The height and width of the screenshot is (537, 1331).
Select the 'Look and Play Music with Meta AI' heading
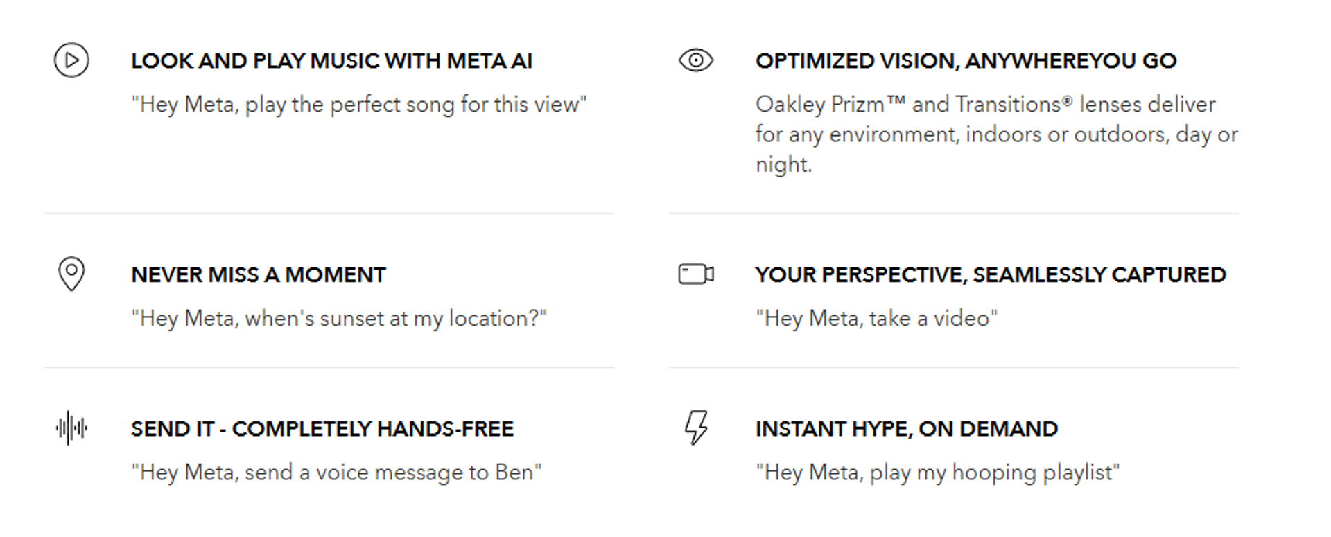pyautogui.click(x=331, y=61)
